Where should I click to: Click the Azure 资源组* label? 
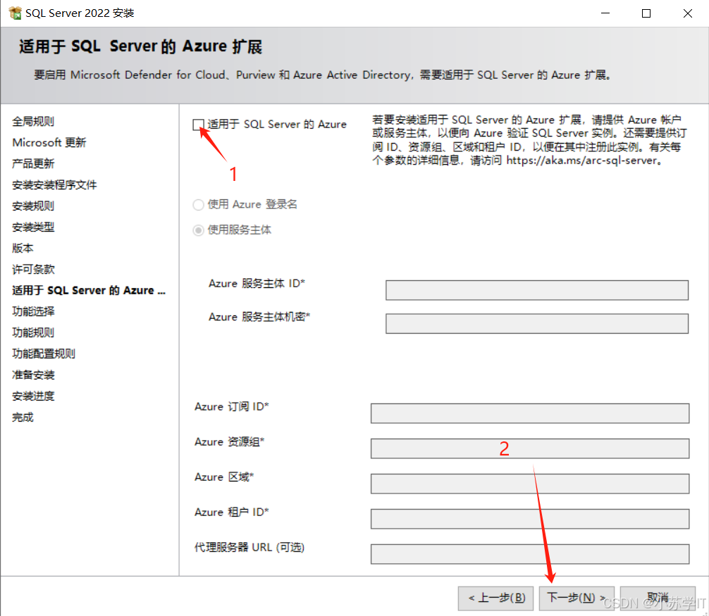pyautogui.click(x=229, y=442)
